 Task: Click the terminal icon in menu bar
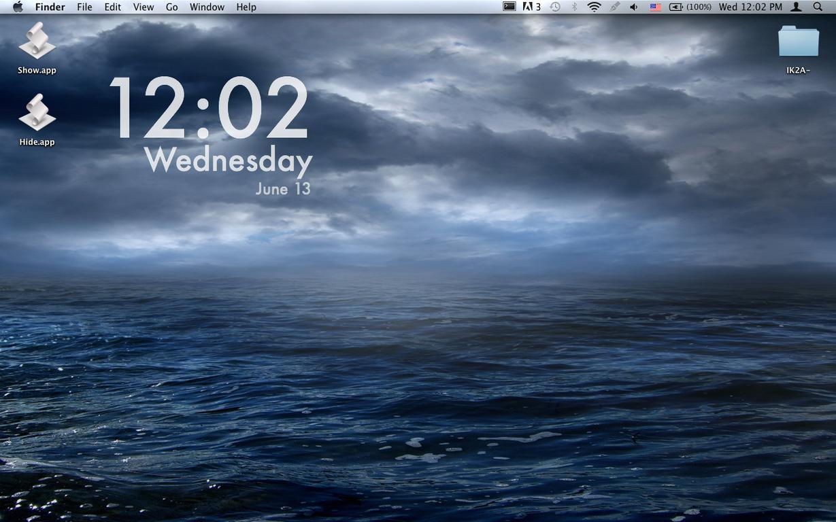(509, 7)
